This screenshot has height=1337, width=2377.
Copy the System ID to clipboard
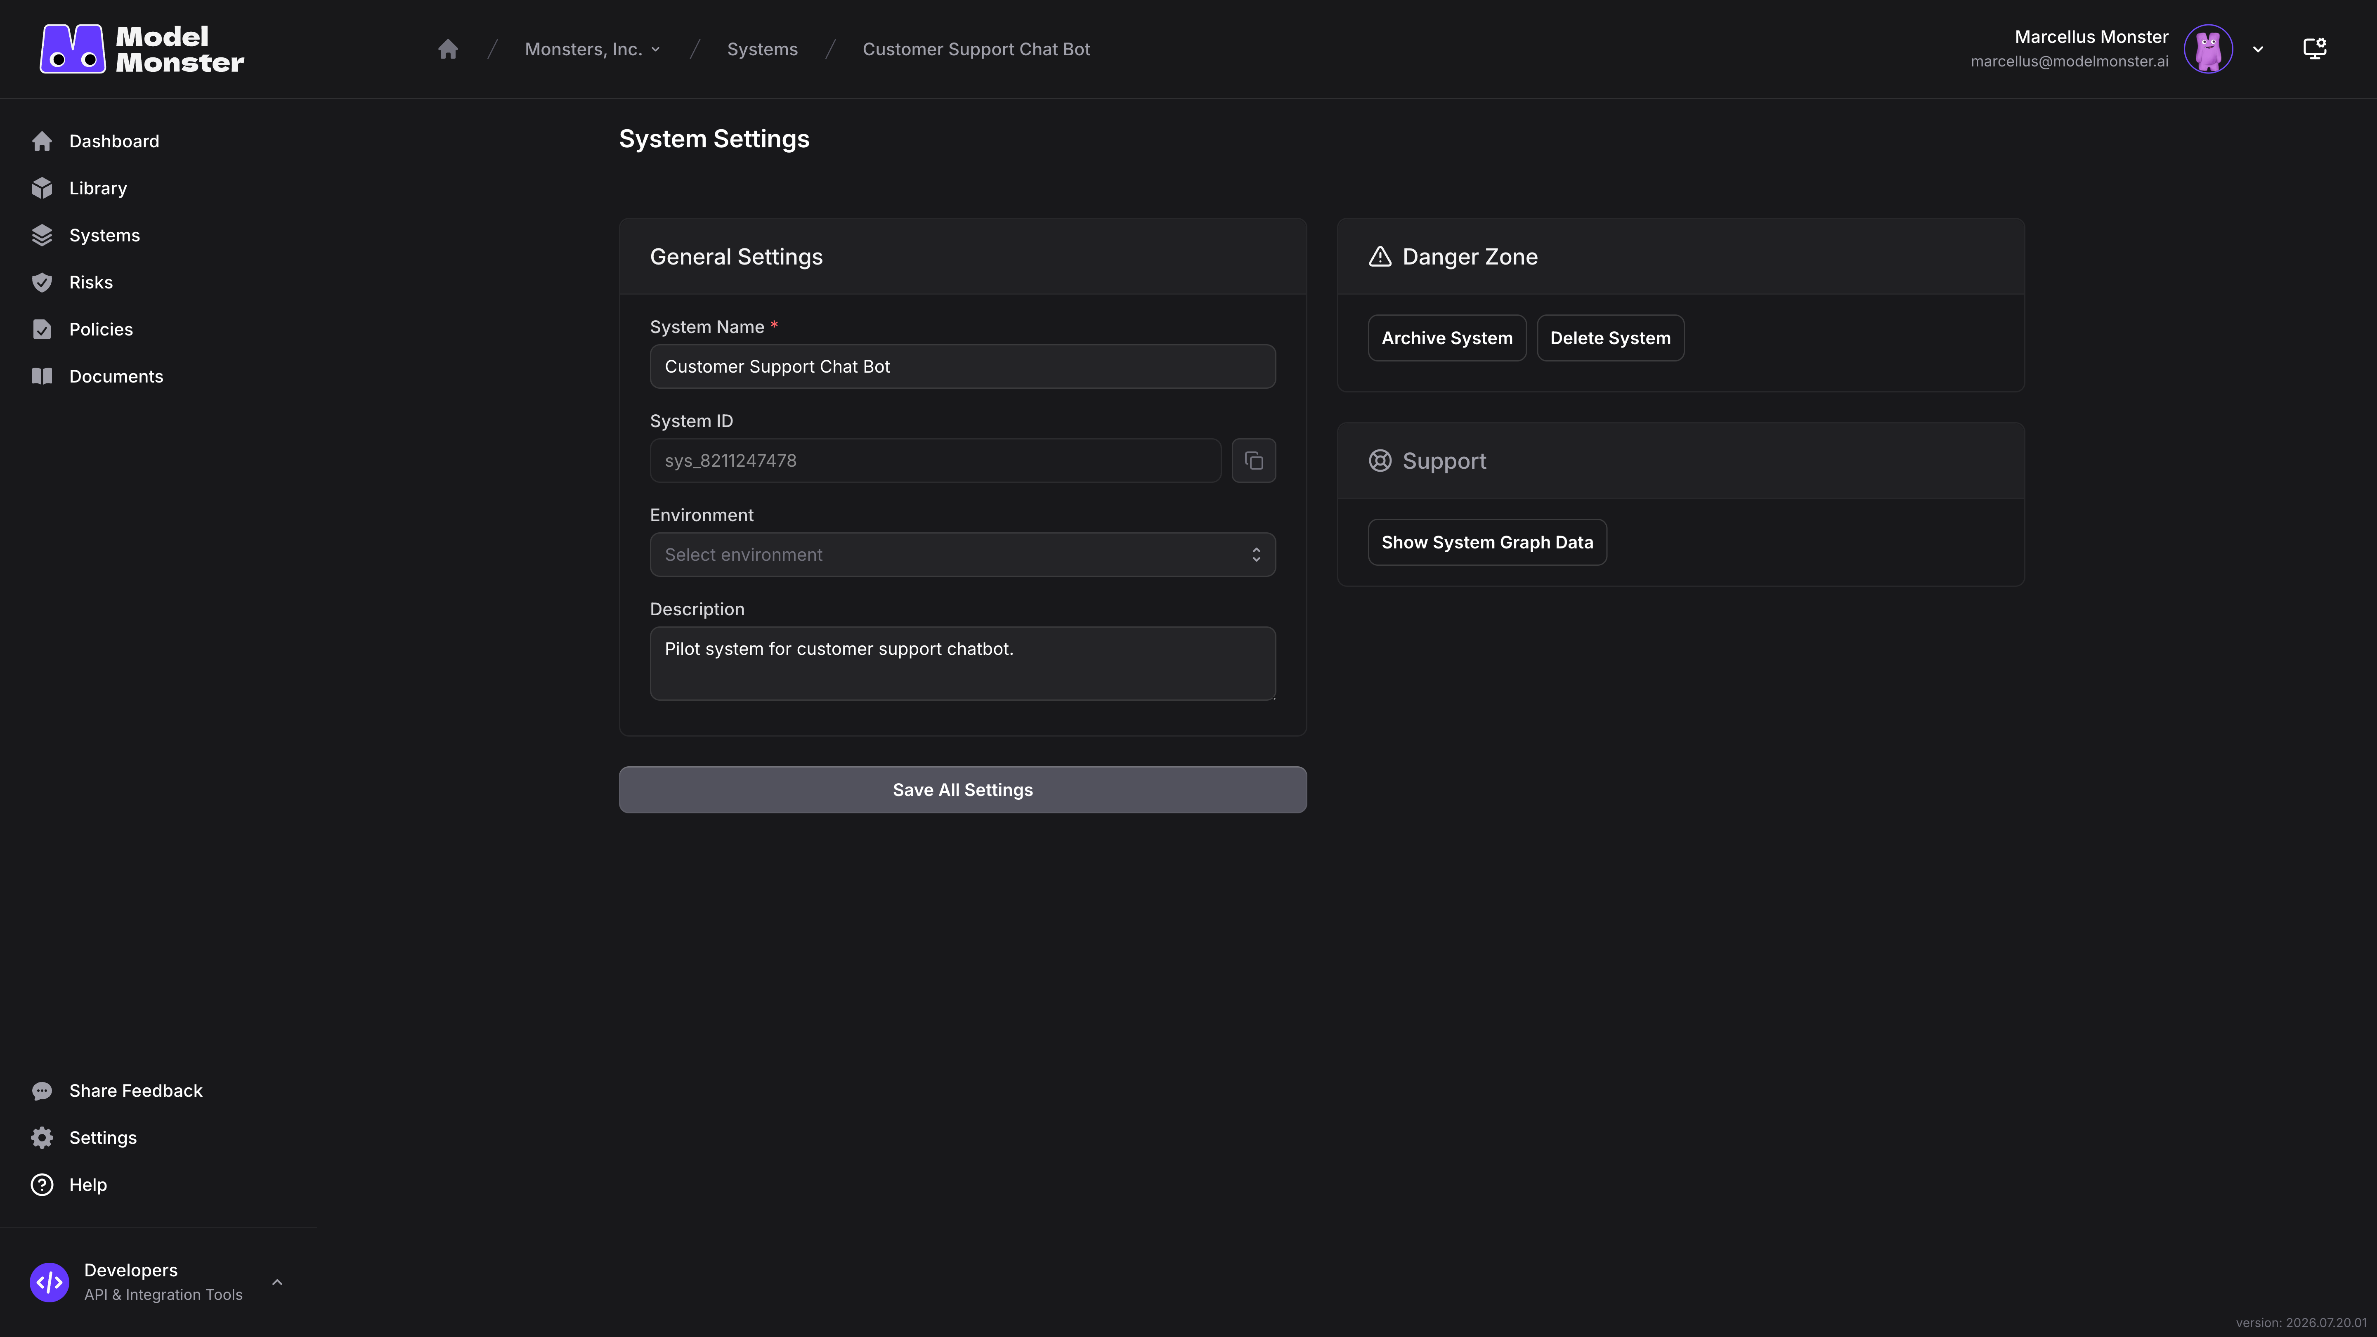pyautogui.click(x=1253, y=461)
